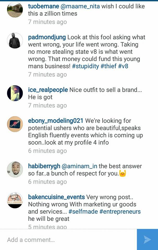
Task: Visit habiberrygh username profile
Action: pos(44,166)
